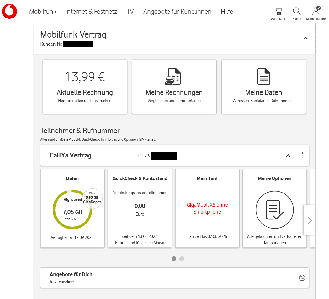Screen dimensions: 329x299
Task: Click the Highspeed data usage ring
Action: (x=72, y=209)
